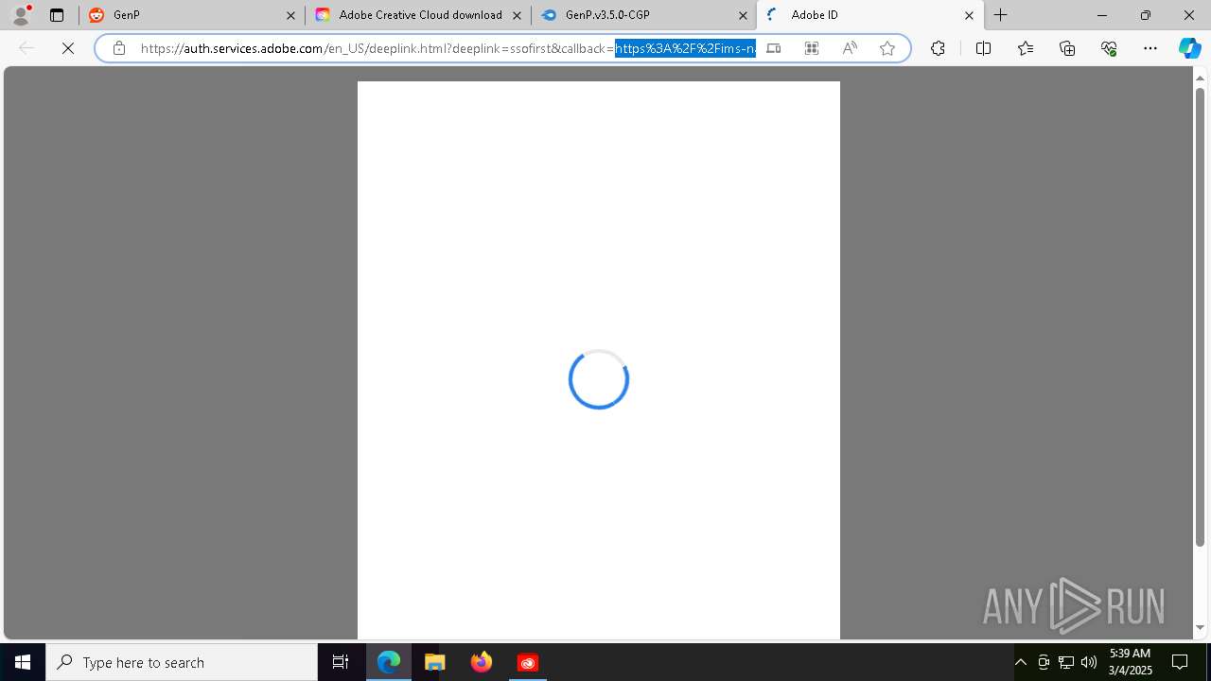Viewport: 1211px width, 681px height.
Task: Toggle split screen view
Action: [983, 48]
